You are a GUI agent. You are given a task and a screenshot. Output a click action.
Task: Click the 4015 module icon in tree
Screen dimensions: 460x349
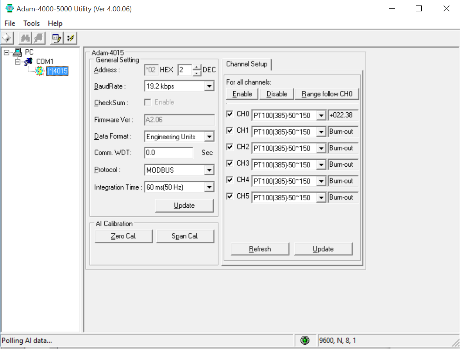39,71
